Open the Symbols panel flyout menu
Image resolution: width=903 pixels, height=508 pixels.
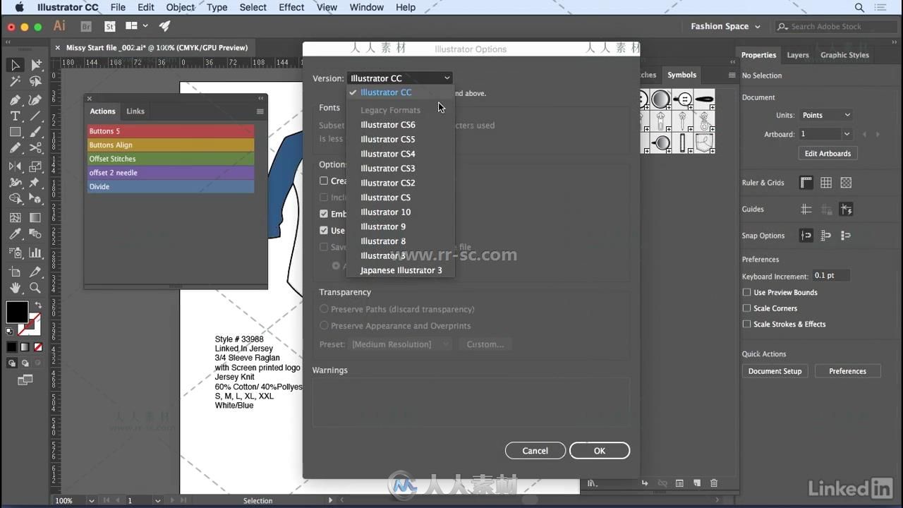[732, 75]
